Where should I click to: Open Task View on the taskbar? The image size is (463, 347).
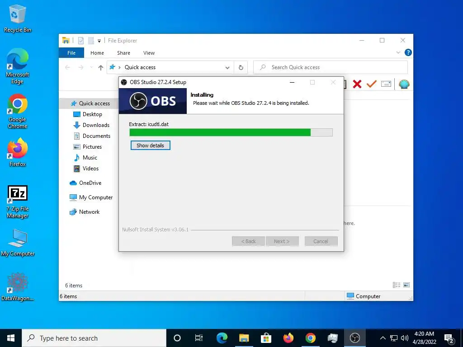click(199, 338)
